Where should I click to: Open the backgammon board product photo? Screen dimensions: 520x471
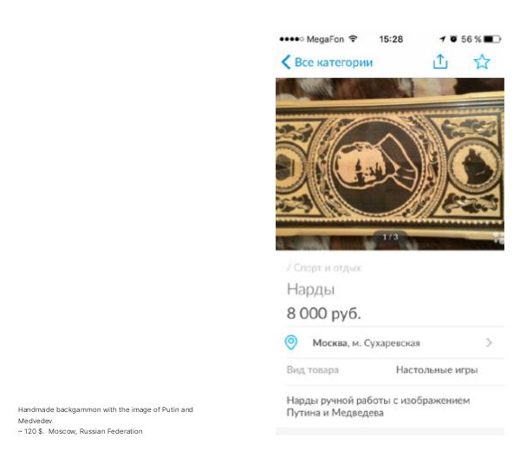point(390,164)
